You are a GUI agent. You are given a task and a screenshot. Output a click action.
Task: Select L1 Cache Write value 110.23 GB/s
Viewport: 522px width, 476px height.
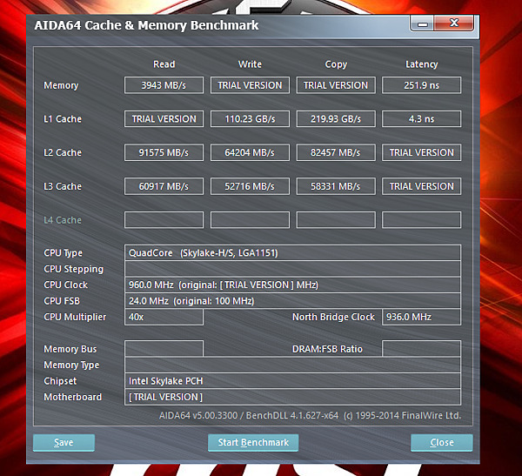[x=250, y=119]
